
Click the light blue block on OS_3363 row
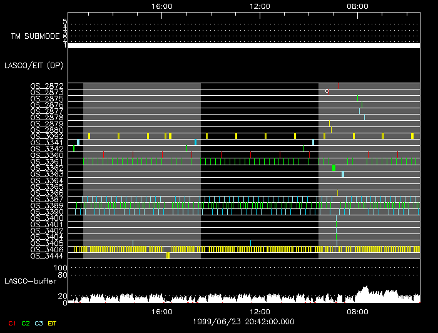click(343, 174)
